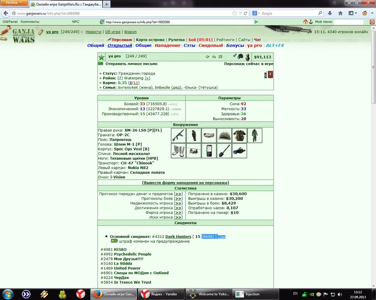Click the Firefox home button
The height and width of the screenshot is (300, 376).
pyautogui.click(x=340, y=13)
